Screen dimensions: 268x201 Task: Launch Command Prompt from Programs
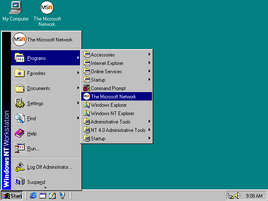pyautogui.click(x=117, y=88)
